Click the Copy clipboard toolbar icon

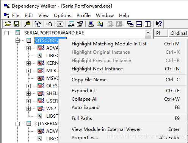[27, 24]
